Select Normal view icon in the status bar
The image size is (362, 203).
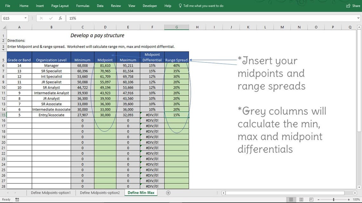[x=291, y=200]
